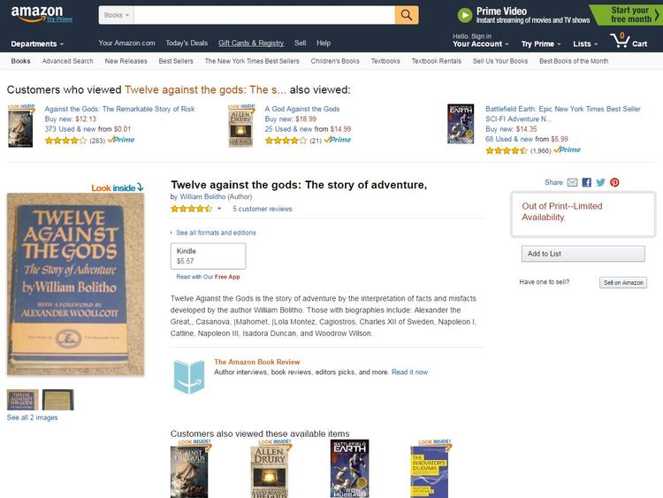The image size is (663, 498).
Task: Share via email envelope icon
Action: click(572, 182)
